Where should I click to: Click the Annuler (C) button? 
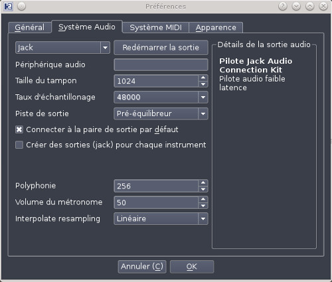(142, 267)
